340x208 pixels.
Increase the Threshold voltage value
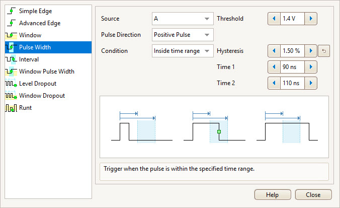coord(311,19)
